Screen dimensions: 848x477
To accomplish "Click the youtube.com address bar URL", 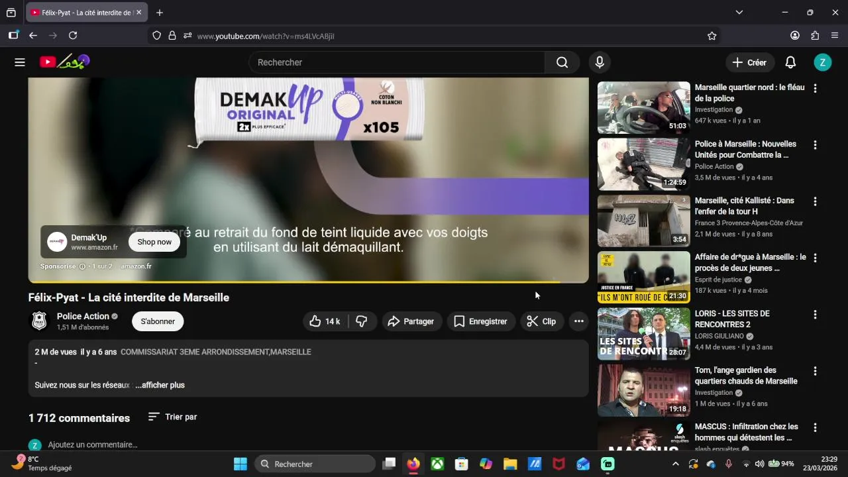I will point(266,36).
